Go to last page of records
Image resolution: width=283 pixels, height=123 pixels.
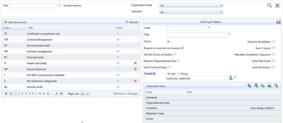pos(61,93)
